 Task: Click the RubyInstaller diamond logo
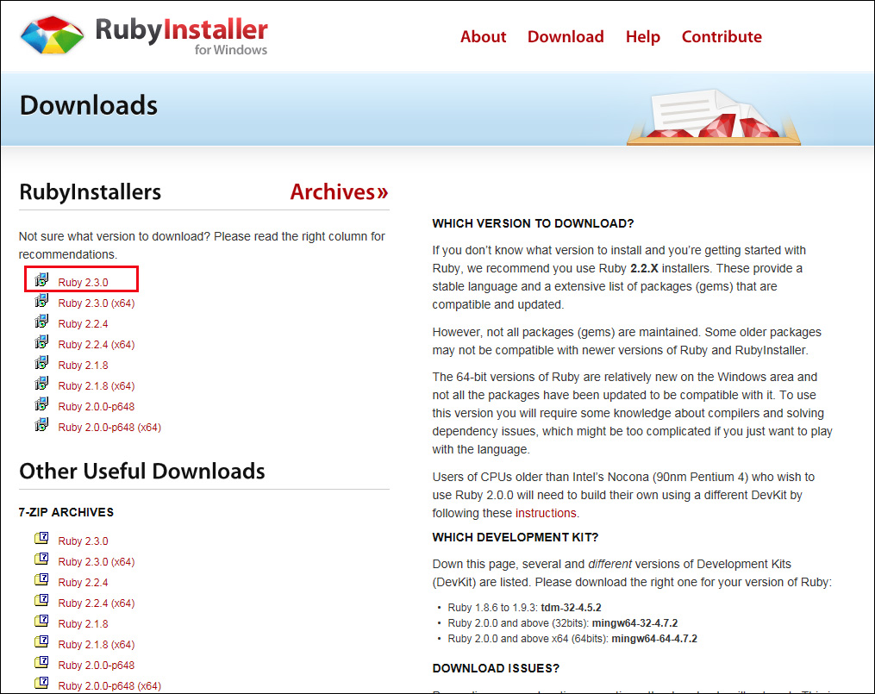point(49,36)
